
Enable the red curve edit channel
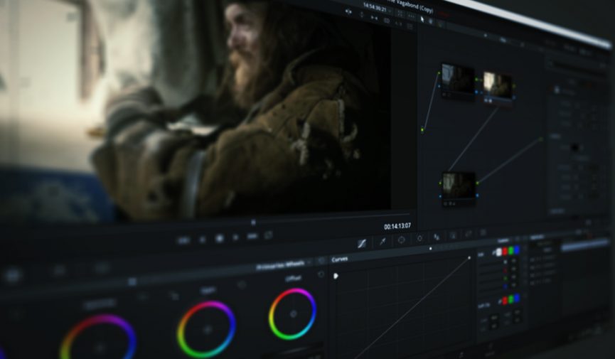(x=505, y=251)
